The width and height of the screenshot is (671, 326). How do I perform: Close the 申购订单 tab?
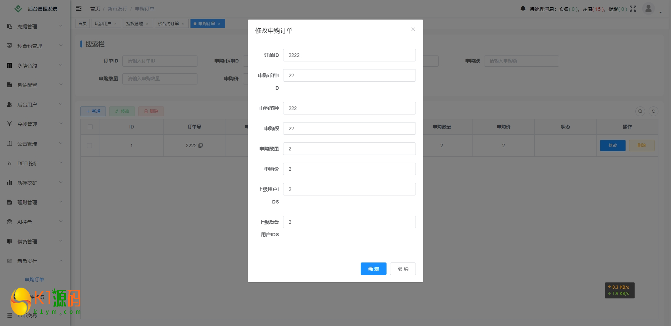tap(219, 24)
